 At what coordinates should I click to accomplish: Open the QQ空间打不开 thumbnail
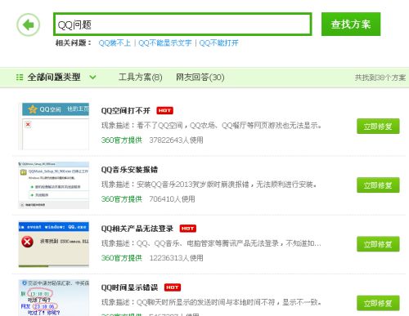54,127
